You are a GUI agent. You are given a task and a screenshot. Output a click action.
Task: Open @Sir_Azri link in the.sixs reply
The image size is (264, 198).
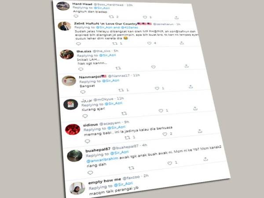[x=107, y=55]
